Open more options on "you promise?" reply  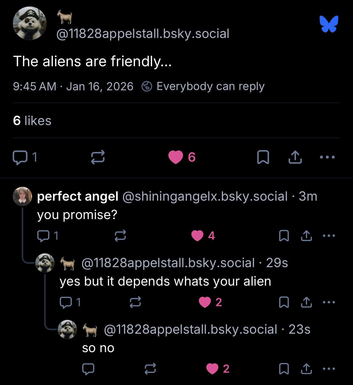click(x=329, y=236)
